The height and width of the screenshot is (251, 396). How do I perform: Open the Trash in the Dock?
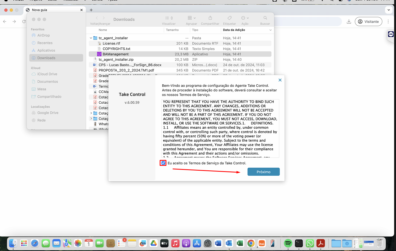pyautogui.click(x=380, y=243)
